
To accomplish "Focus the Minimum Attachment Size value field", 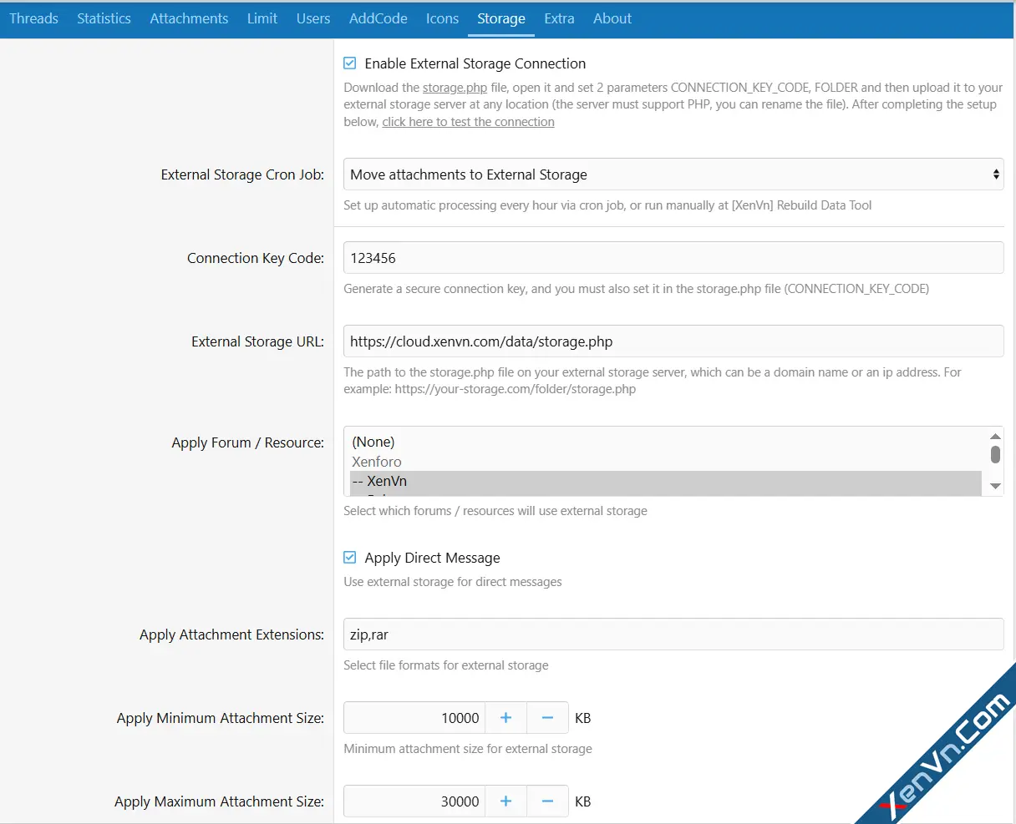I will [414, 718].
